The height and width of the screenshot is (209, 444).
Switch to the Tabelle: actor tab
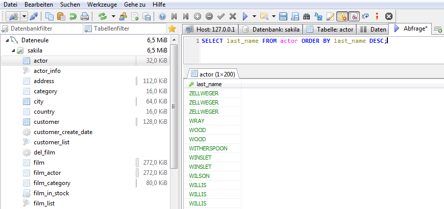[x=330, y=29]
